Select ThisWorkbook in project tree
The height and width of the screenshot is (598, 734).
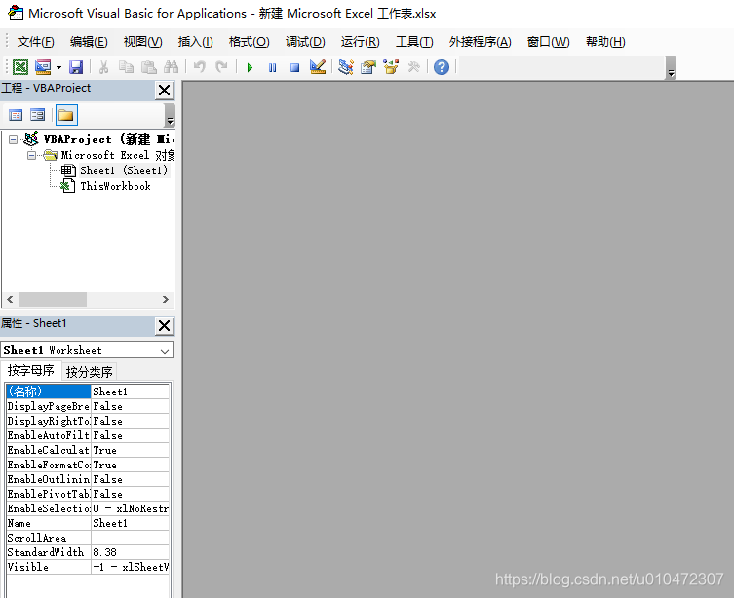(x=115, y=186)
